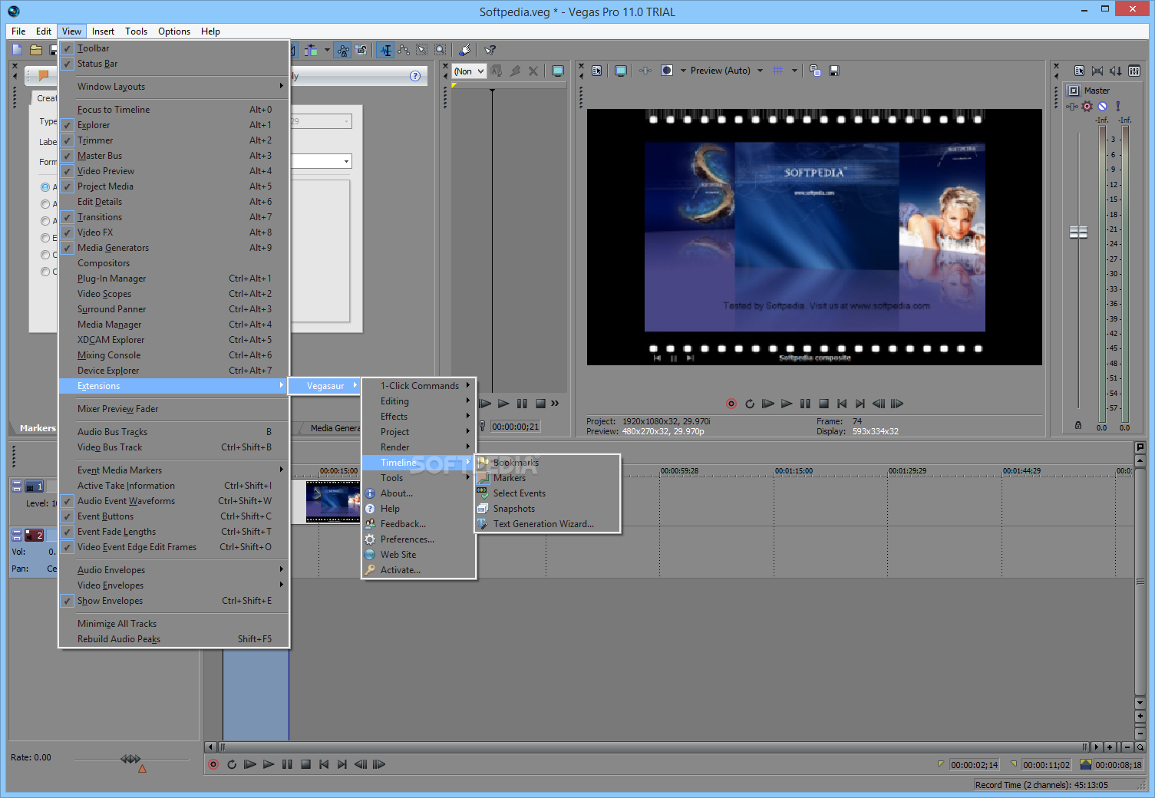This screenshot has width=1155, height=798.
Task: Expand Vegasaur Render submenu
Action: (x=418, y=447)
